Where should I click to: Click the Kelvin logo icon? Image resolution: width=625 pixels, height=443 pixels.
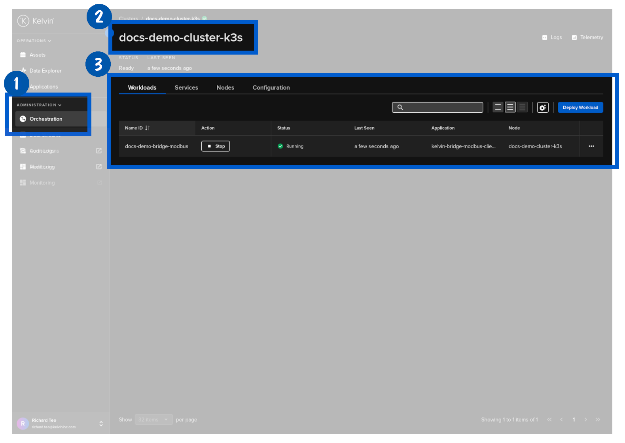coord(23,21)
